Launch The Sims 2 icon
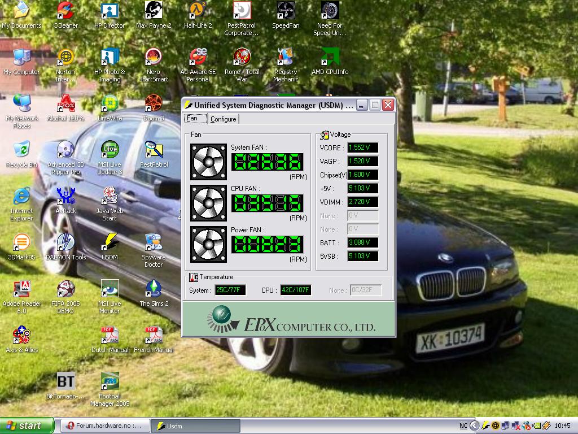578x434 pixels. tap(154, 293)
